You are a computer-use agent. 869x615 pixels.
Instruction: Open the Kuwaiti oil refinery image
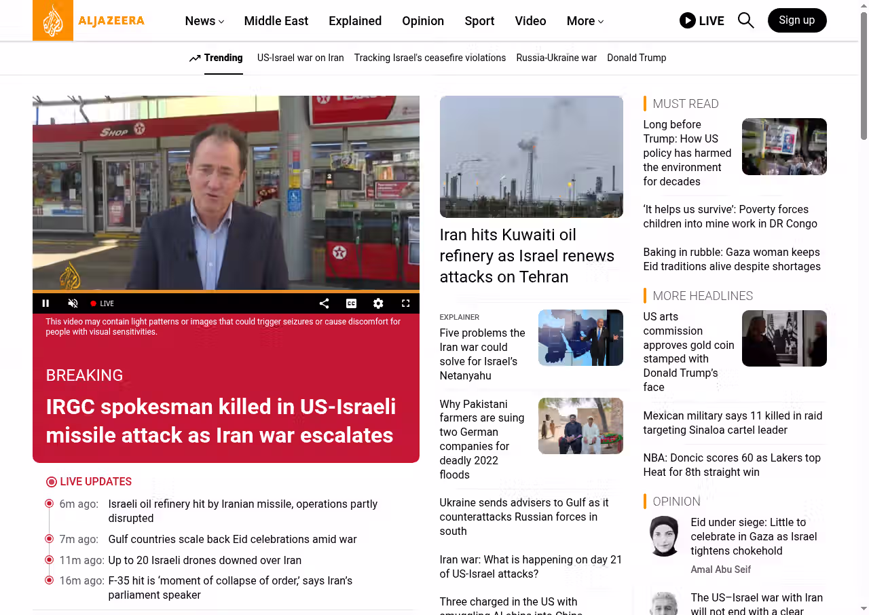(531, 157)
